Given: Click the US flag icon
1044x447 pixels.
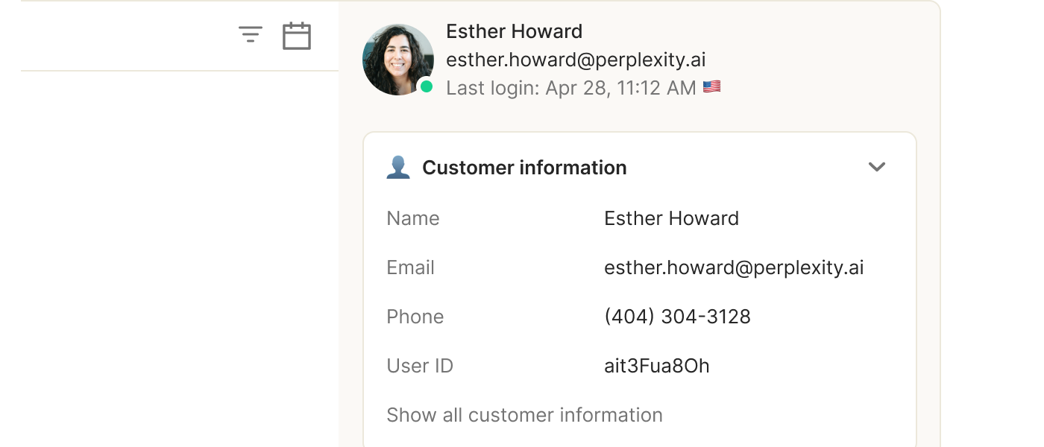Looking at the screenshot, I should coord(712,87).
